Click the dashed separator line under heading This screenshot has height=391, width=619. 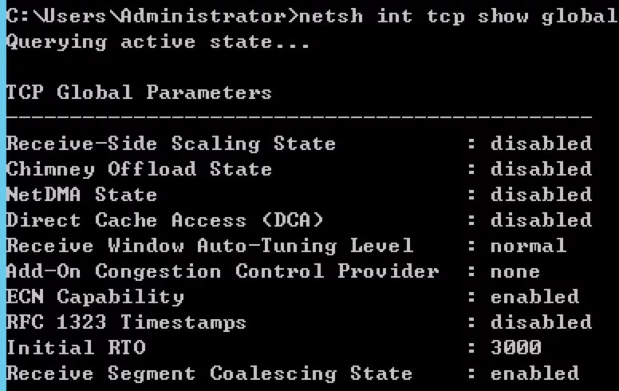coord(298,117)
